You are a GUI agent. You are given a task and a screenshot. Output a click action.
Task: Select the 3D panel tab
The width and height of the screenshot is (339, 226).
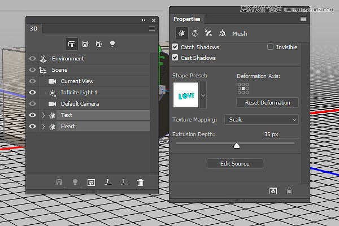34,29
